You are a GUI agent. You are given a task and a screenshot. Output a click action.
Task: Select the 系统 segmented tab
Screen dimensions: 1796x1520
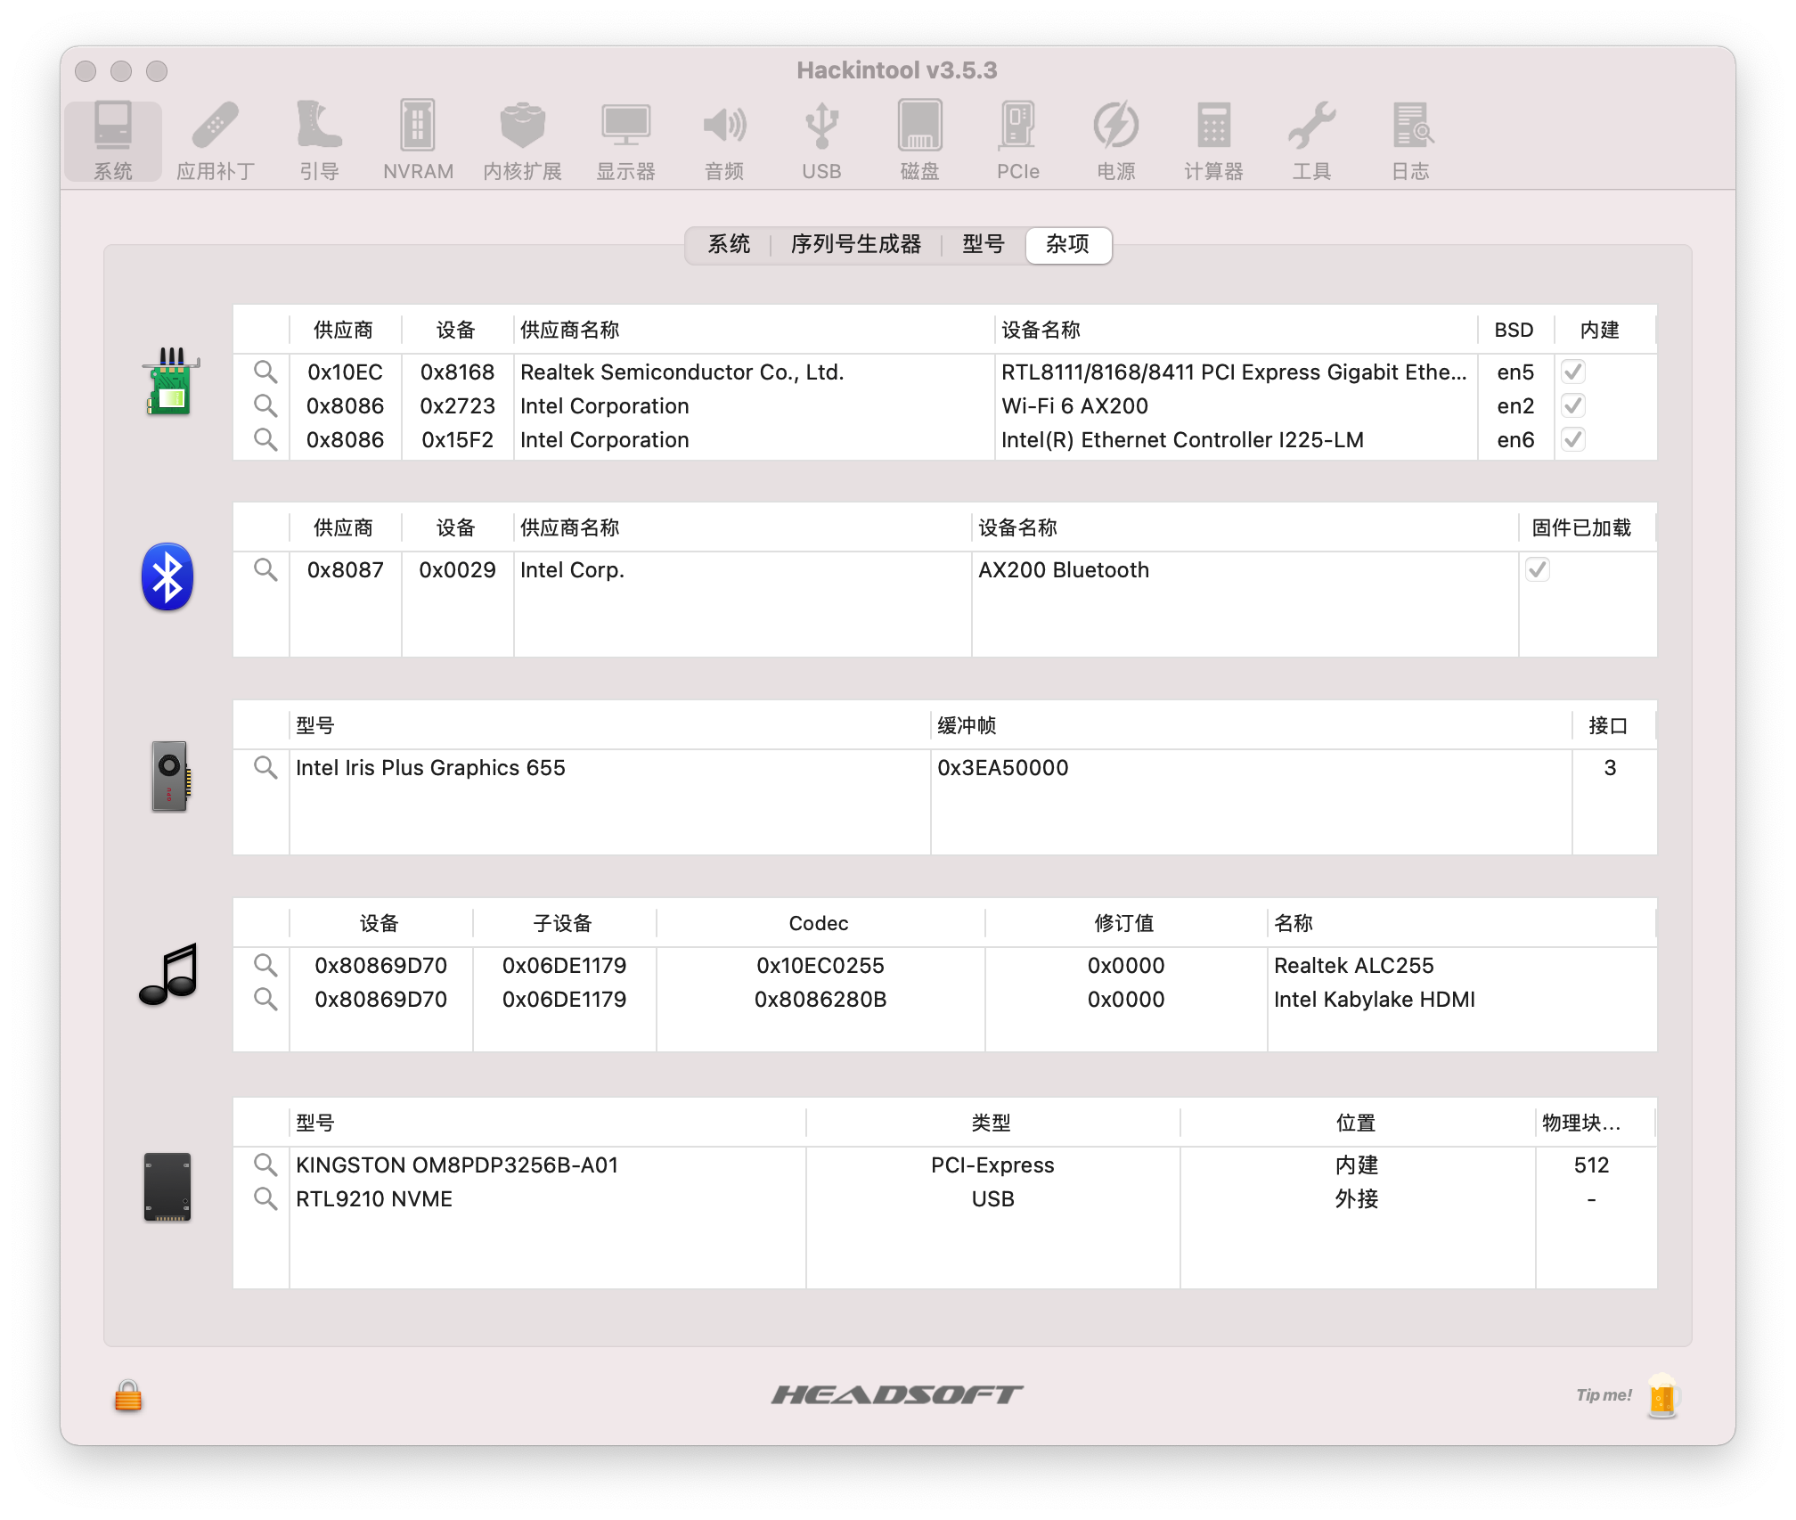coord(729,245)
